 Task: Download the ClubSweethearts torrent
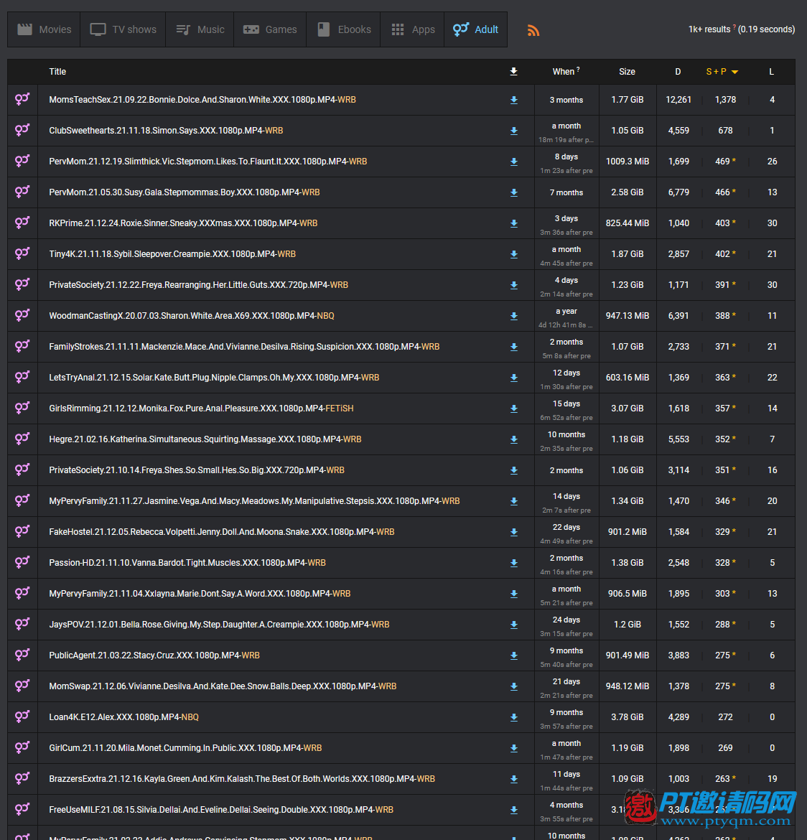(x=514, y=131)
